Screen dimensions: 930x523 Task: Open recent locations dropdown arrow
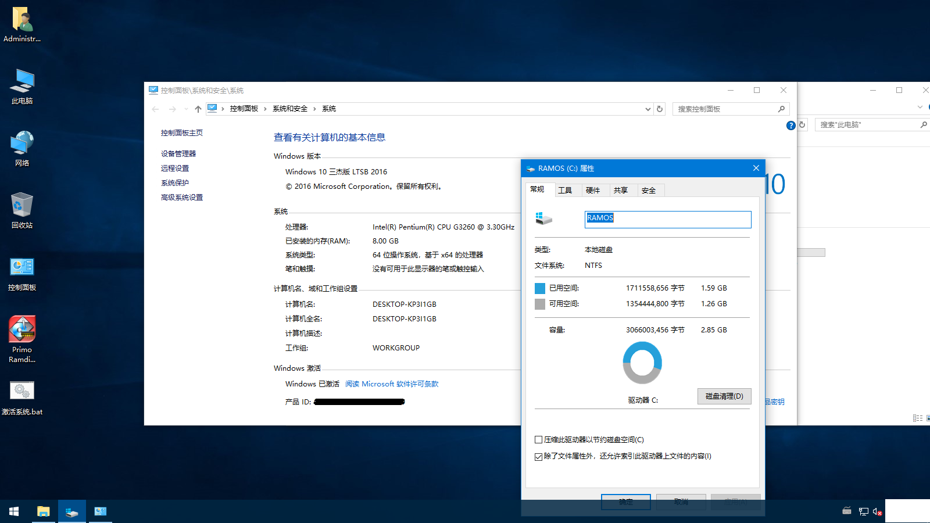tap(186, 109)
